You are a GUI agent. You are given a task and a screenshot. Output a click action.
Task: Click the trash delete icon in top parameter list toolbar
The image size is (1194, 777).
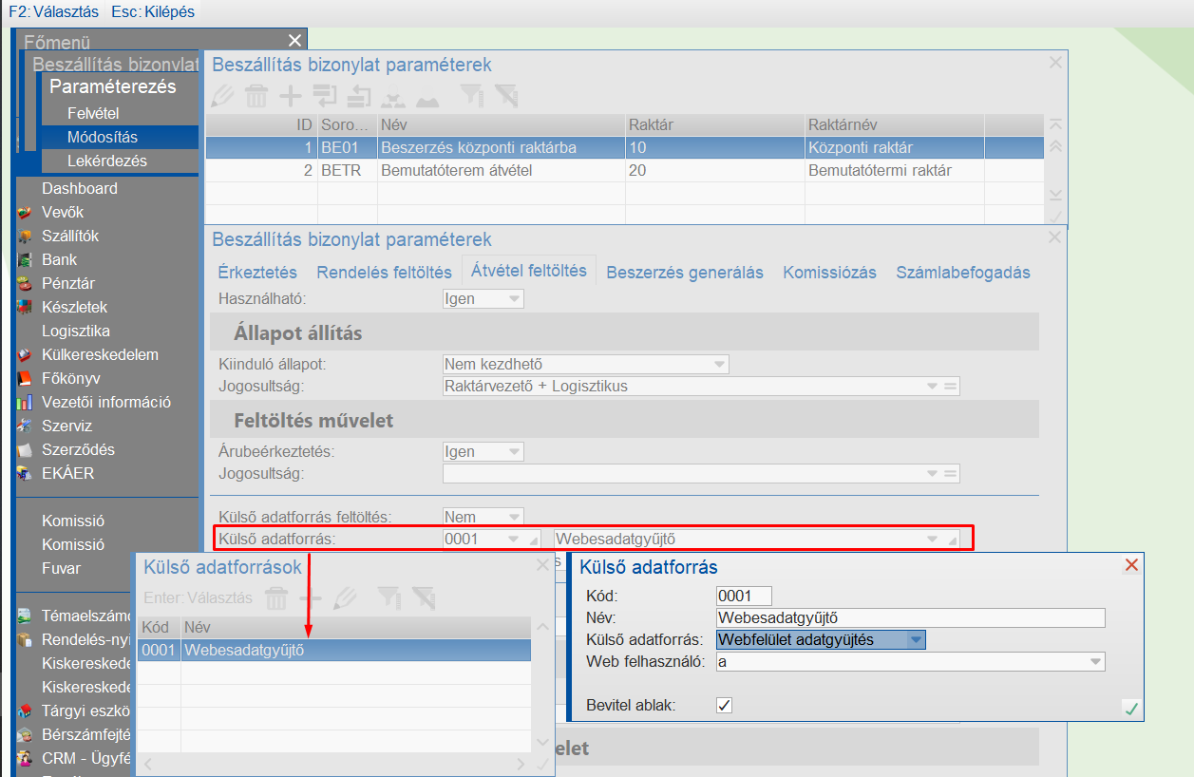(x=256, y=95)
